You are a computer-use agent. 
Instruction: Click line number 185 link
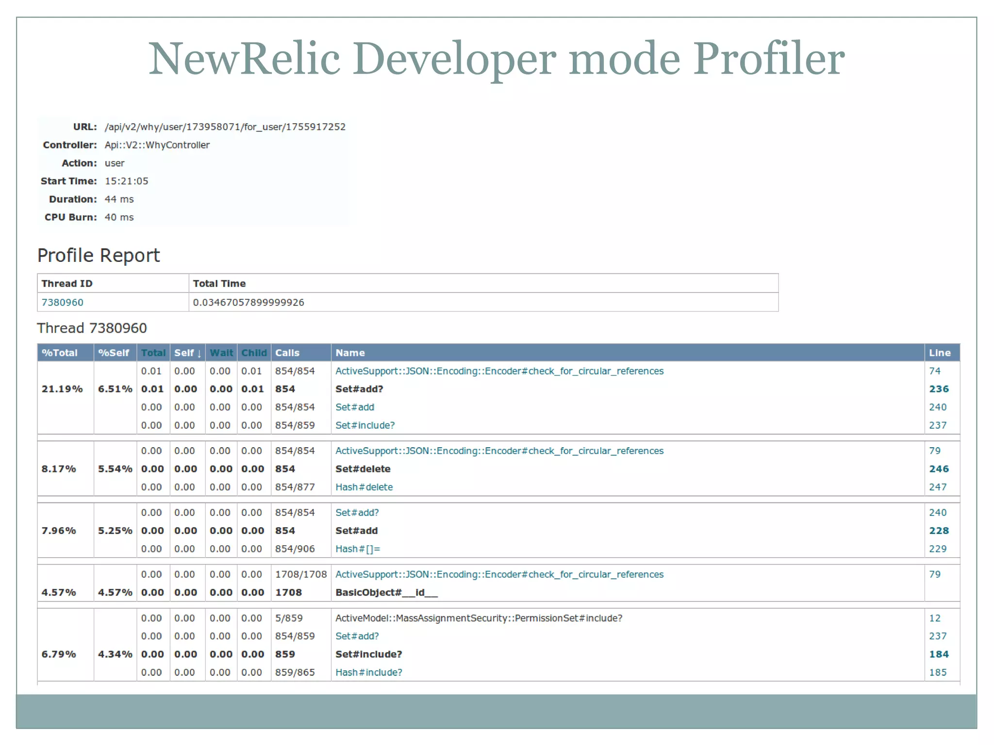tap(938, 672)
